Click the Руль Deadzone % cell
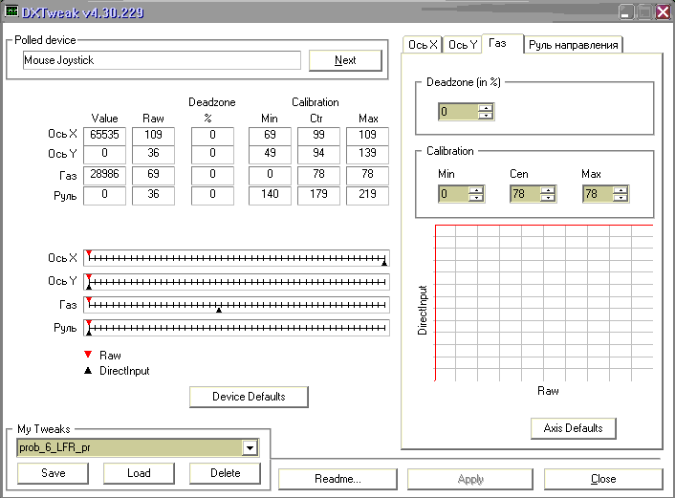Image resolution: width=675 pixels, height=498 pixels. [x=212, y=195]
